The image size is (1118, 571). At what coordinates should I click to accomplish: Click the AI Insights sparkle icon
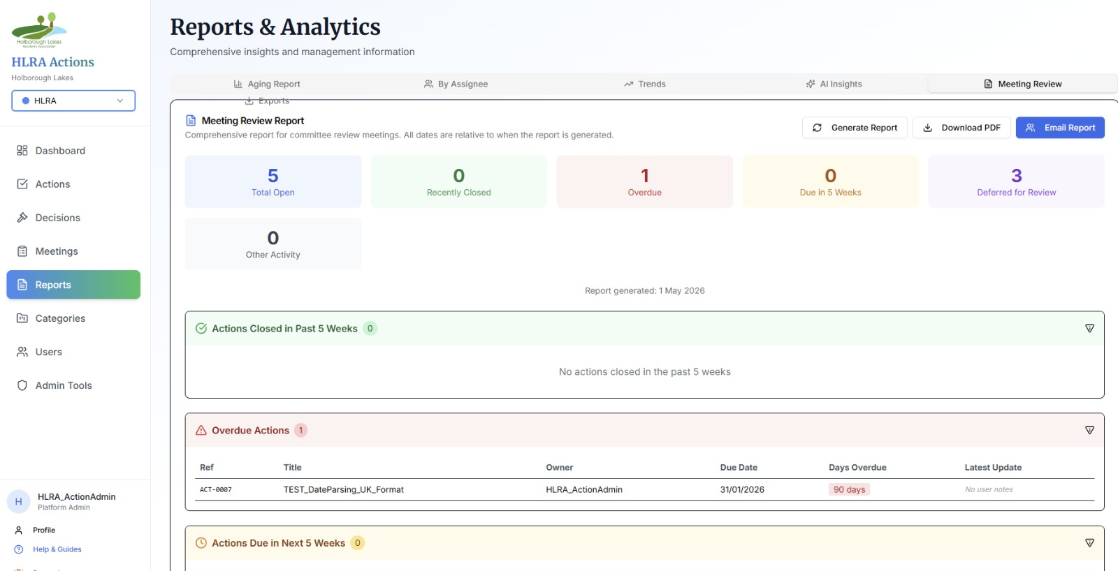pyautogui.click(x=811, y=84)
